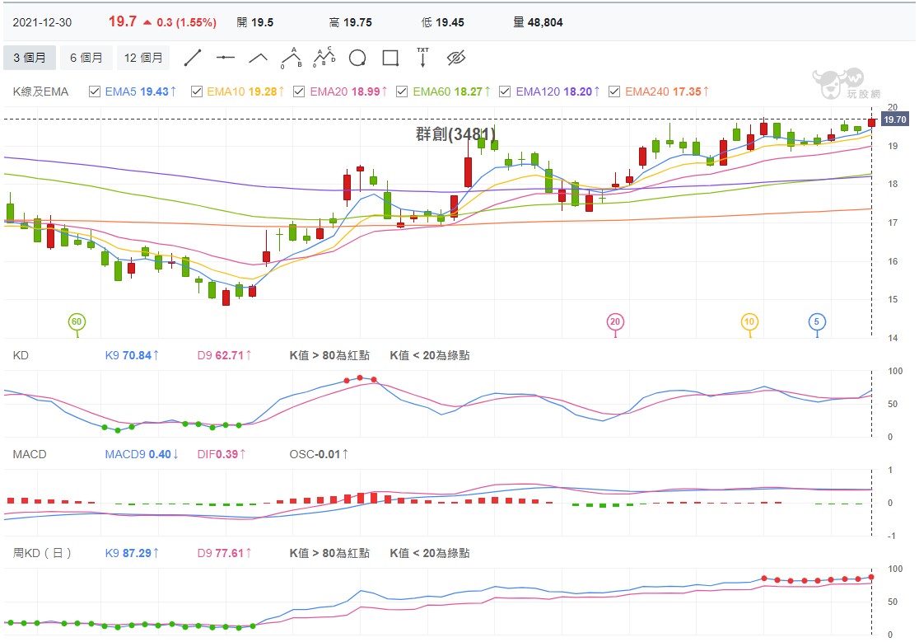
Task: Uncheck the EMA5 checkbox
Action: [95, 91]
